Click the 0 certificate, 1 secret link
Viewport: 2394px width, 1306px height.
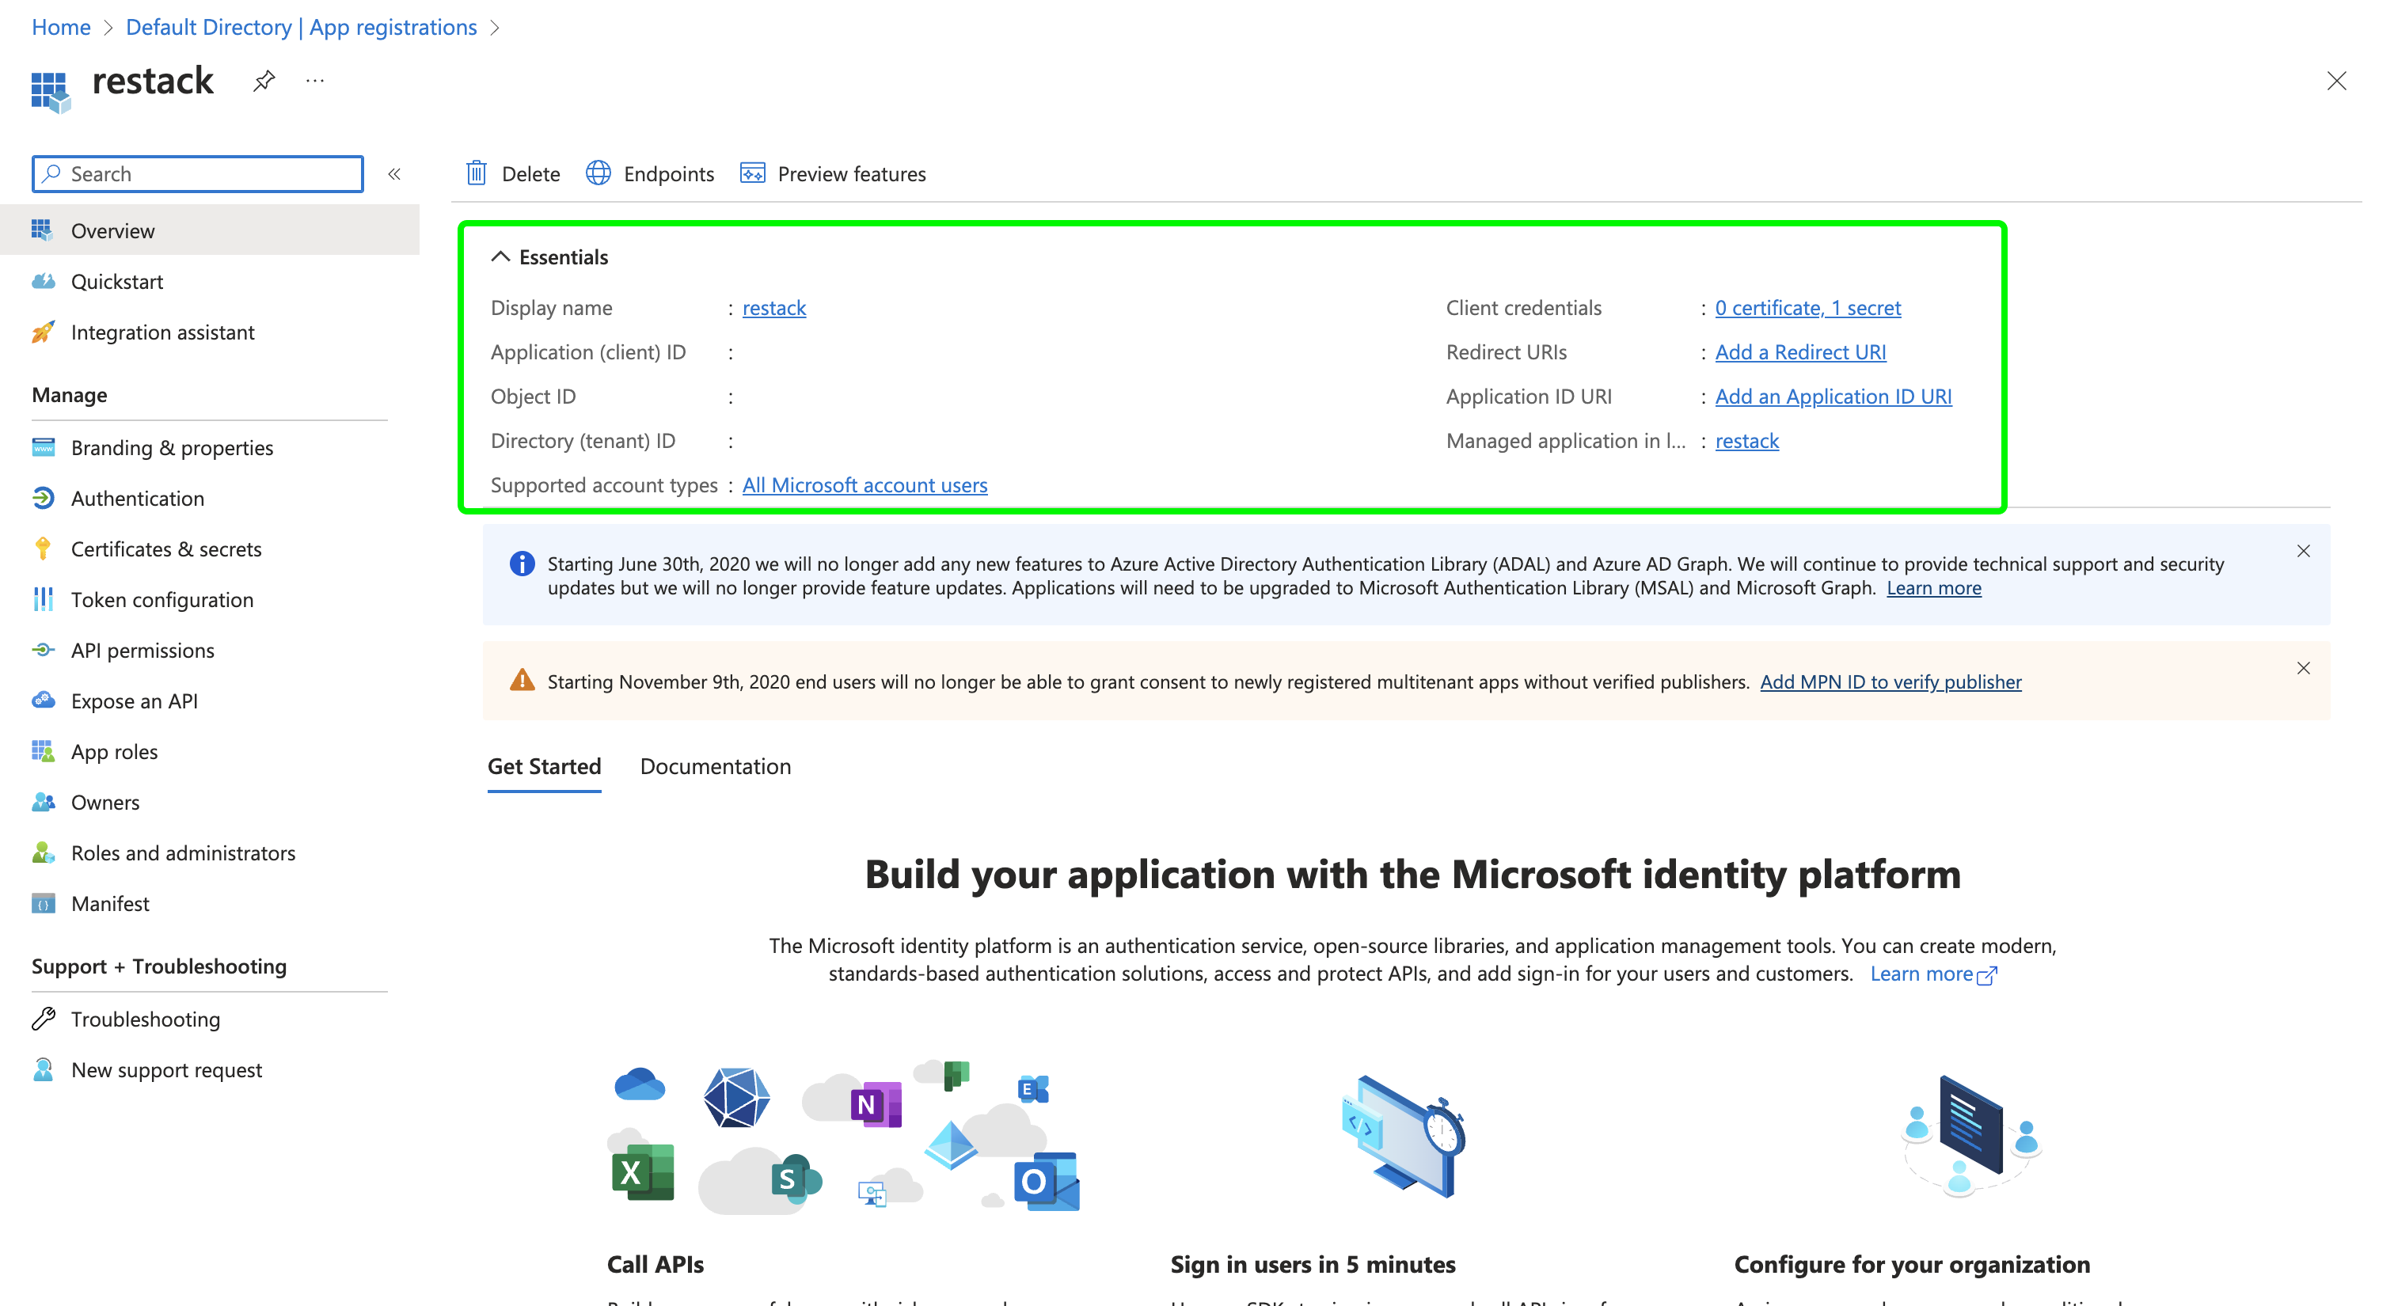click(1807, 307)
